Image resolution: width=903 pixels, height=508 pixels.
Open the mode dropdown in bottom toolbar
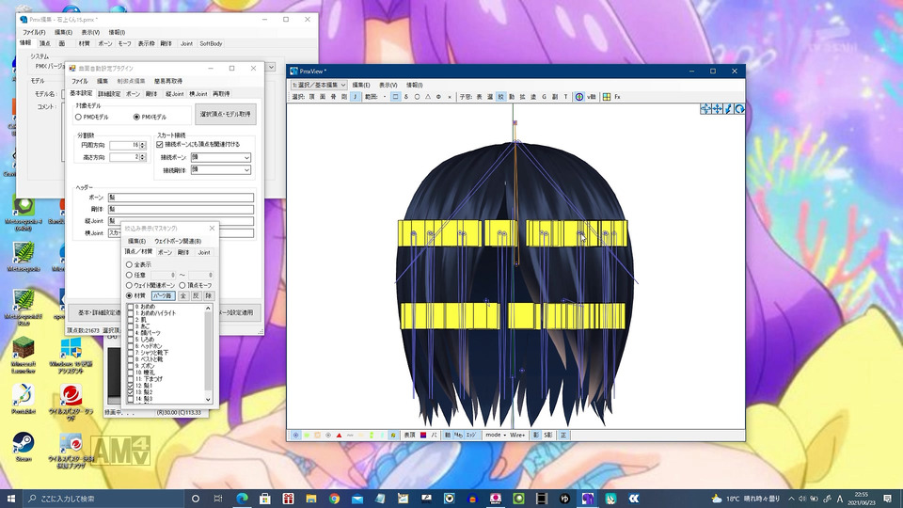point(496,435)
